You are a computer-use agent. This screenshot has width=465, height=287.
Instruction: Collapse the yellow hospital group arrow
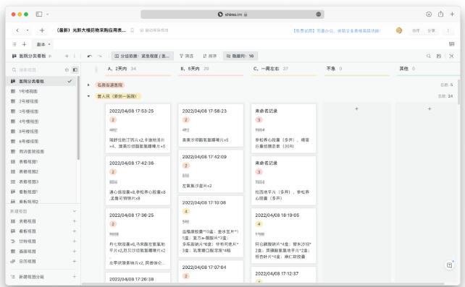tap(88, 96)
